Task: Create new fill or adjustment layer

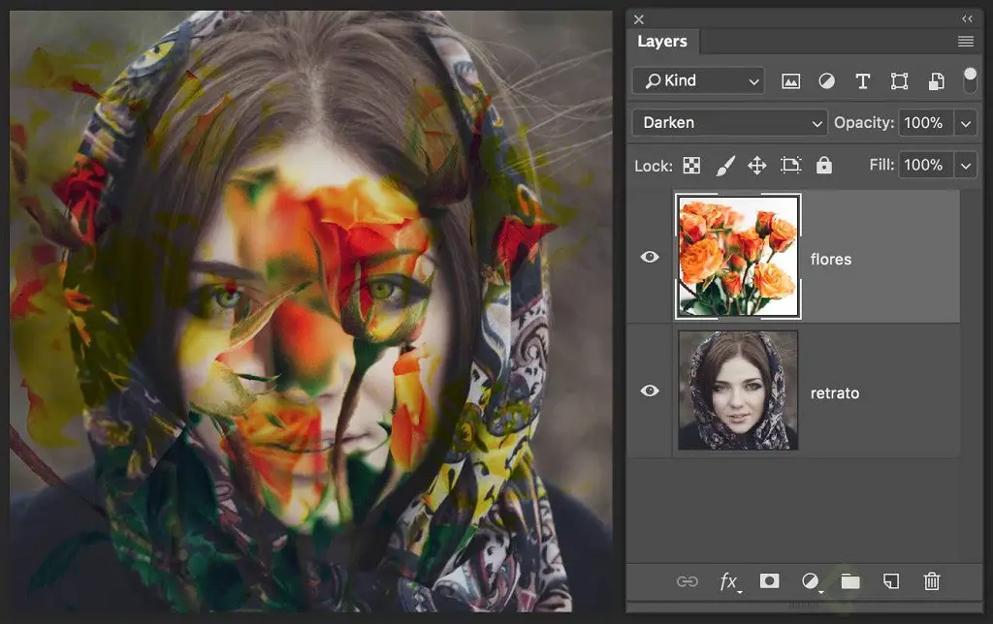Action: (810, 581)
